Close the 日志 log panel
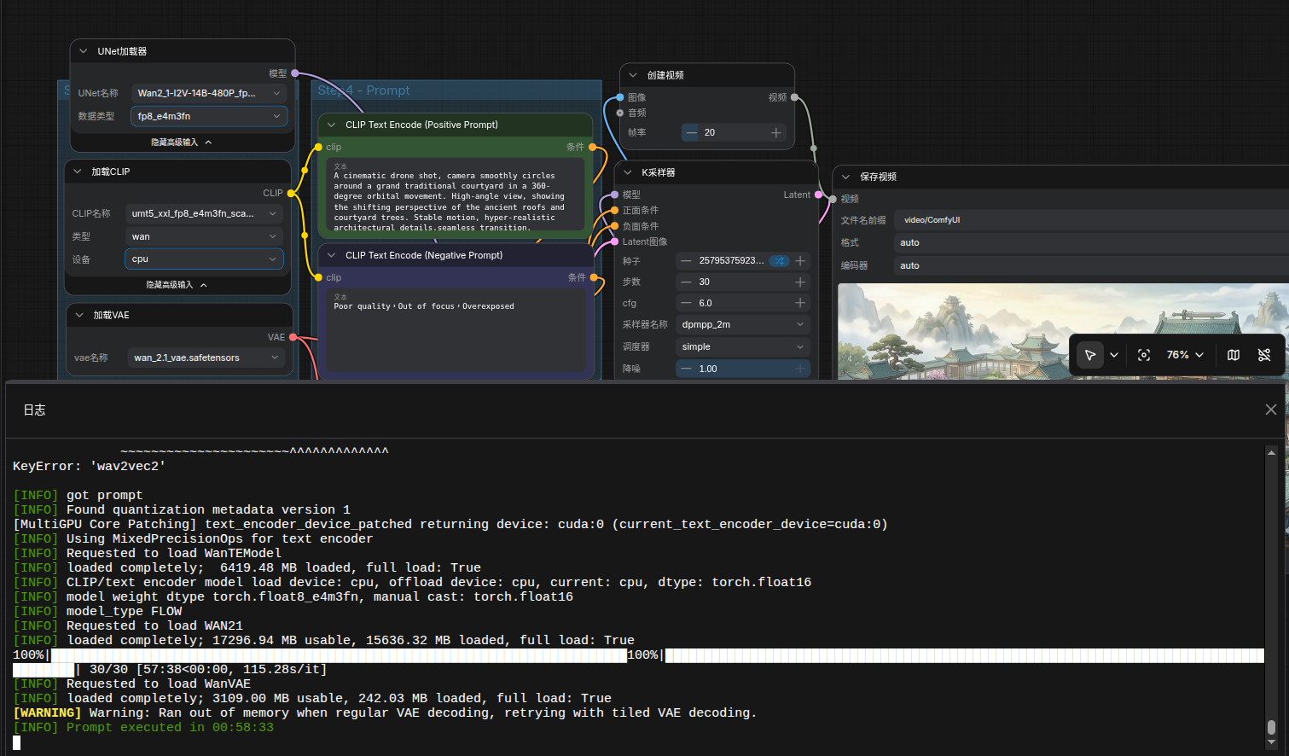Viewport: 1289px width, 756px height. click(1271, 410)
